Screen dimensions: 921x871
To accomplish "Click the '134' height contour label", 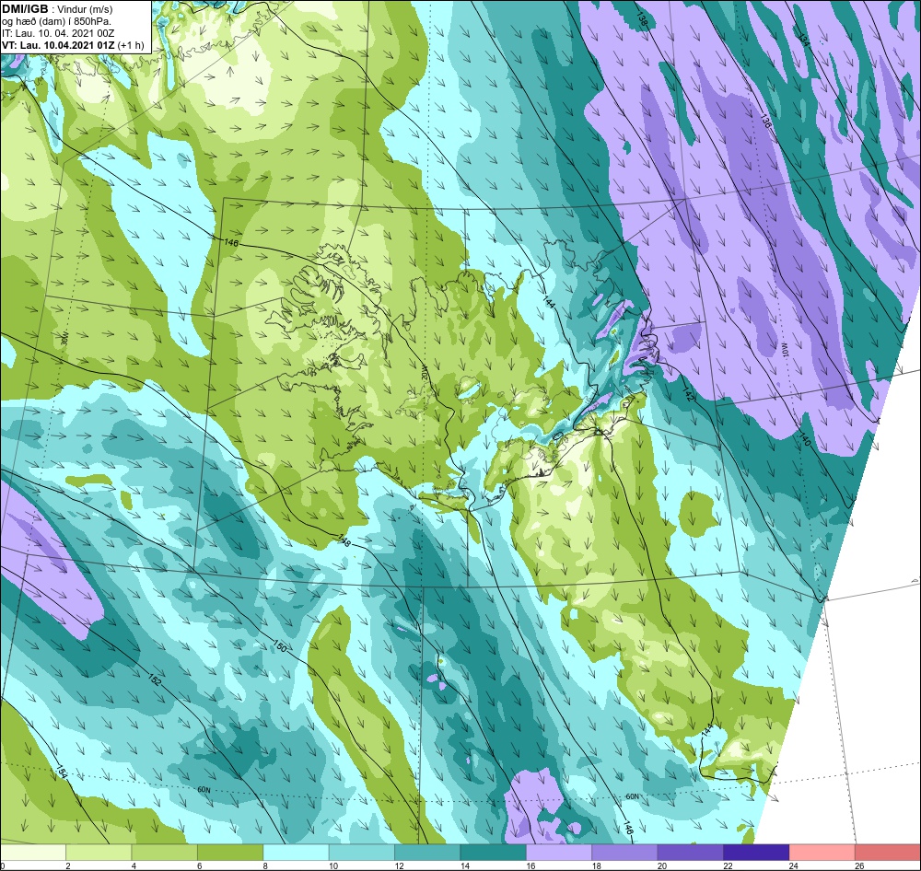I will pos(805,40).
